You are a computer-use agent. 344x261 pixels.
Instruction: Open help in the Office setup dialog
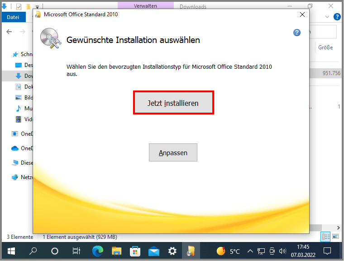point(297,33)
